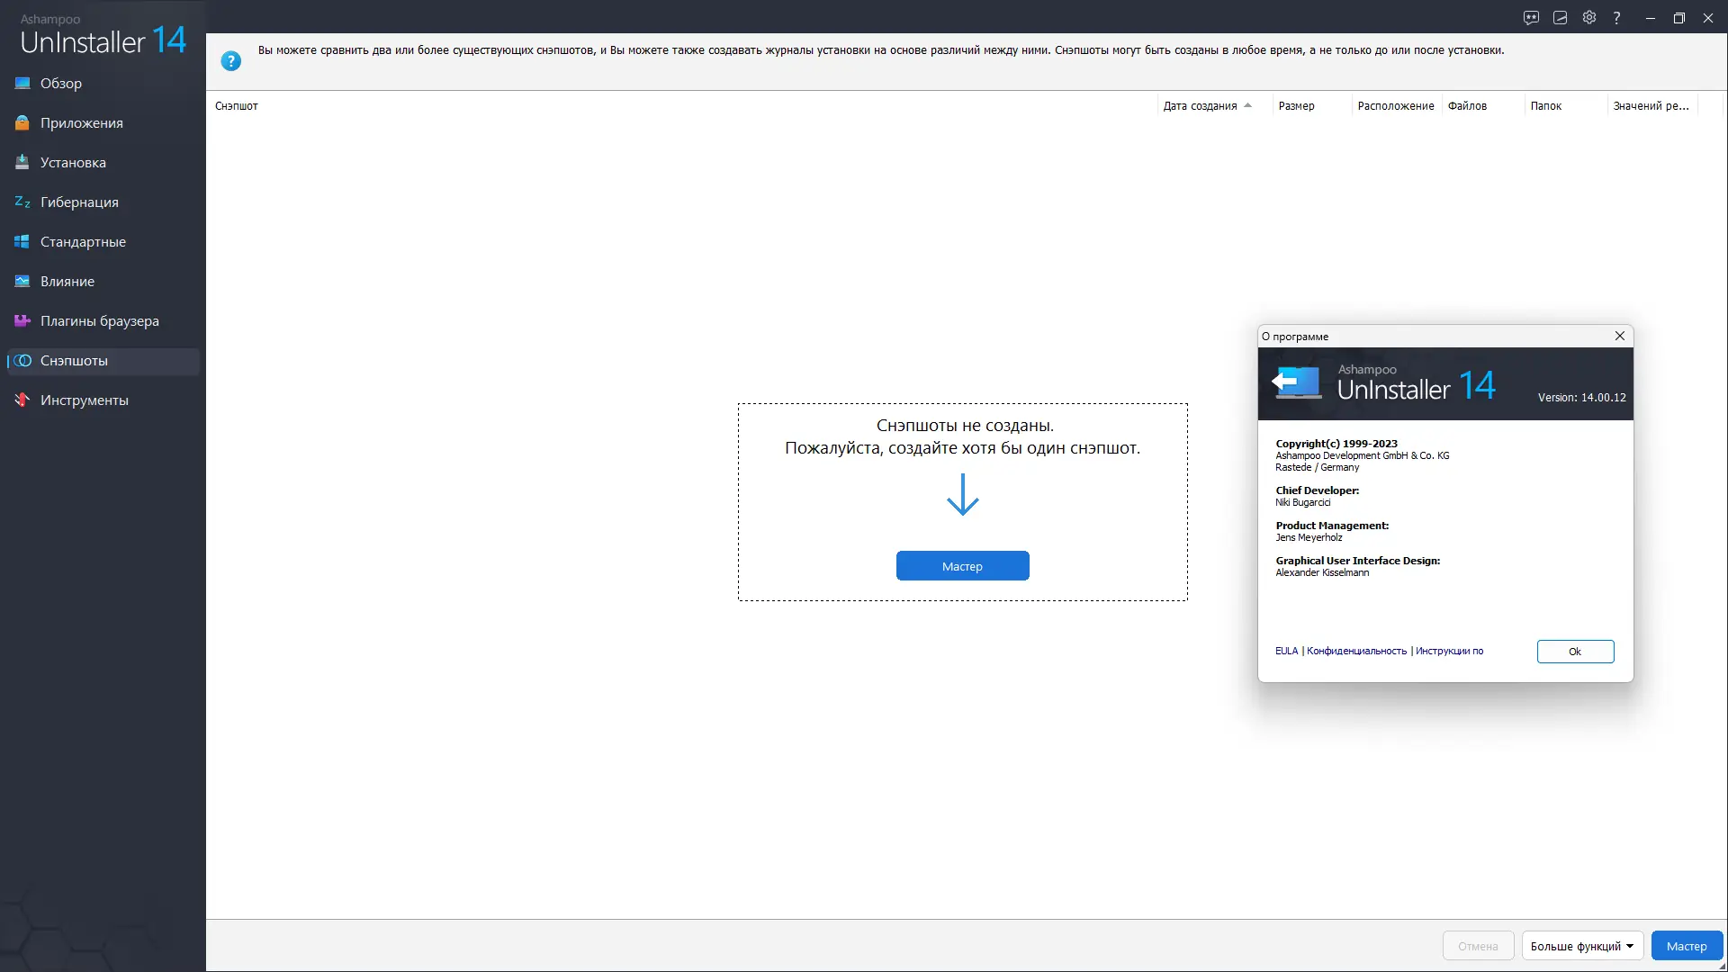Click the Размер column header
The height and width of the screenshot is (972, 1728).
pos(1296,106)
